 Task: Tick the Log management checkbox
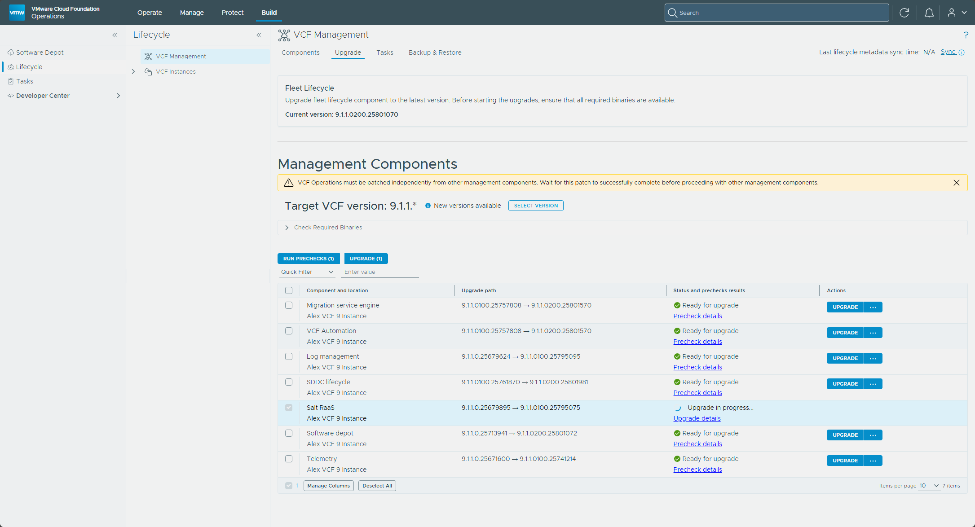[x=289, y=356]
